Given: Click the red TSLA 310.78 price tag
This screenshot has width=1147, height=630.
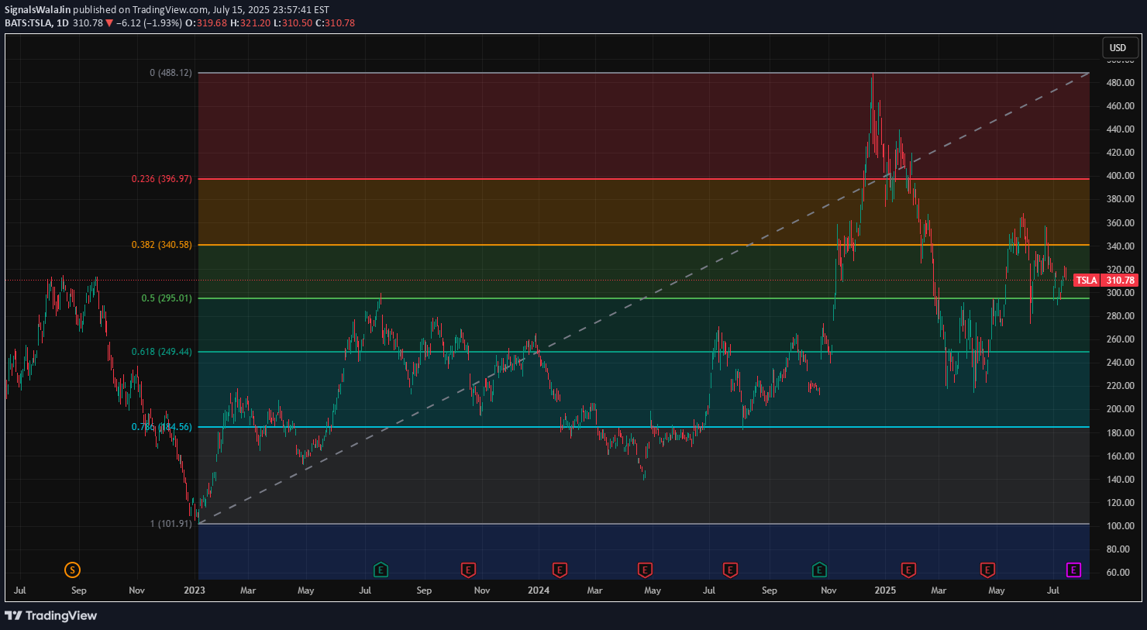Looking at the screenshot, I should pos(1106,281).
